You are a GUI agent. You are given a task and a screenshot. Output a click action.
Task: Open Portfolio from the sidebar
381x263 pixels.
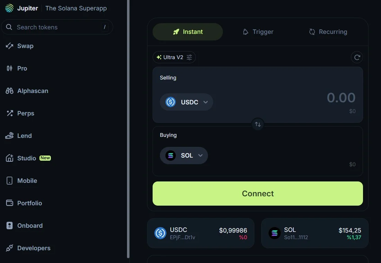(x=24, y=203)
